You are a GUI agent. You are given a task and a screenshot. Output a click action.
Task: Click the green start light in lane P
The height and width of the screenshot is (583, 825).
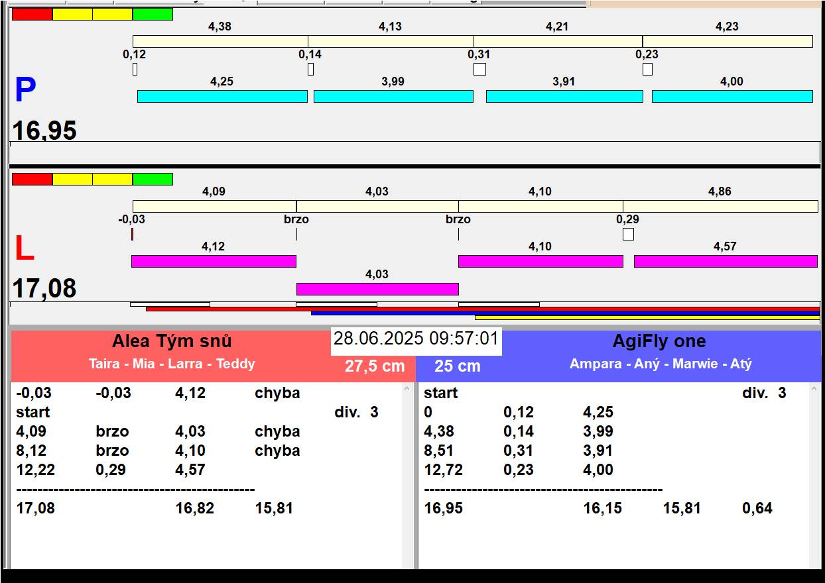coord(153,14)
